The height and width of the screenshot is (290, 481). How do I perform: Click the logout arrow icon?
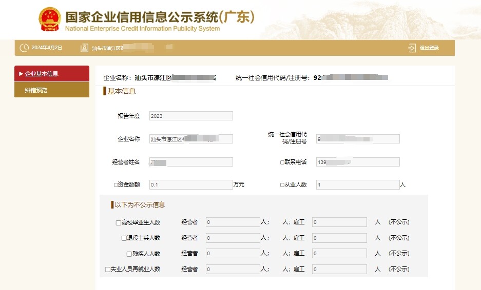click(412, 48)
